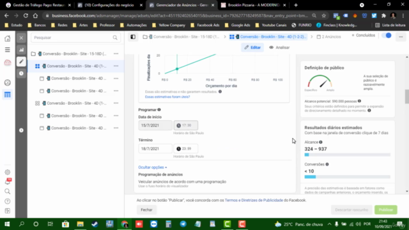Open notifications bell with red badge
Image resolution: width=409 pixels, height=230 pixels.
coord(8,181)
